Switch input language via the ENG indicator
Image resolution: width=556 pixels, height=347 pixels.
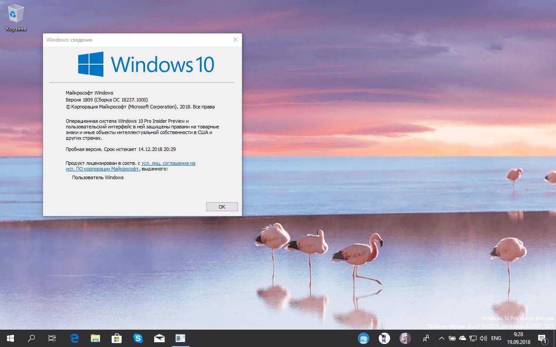click(496, 338)
